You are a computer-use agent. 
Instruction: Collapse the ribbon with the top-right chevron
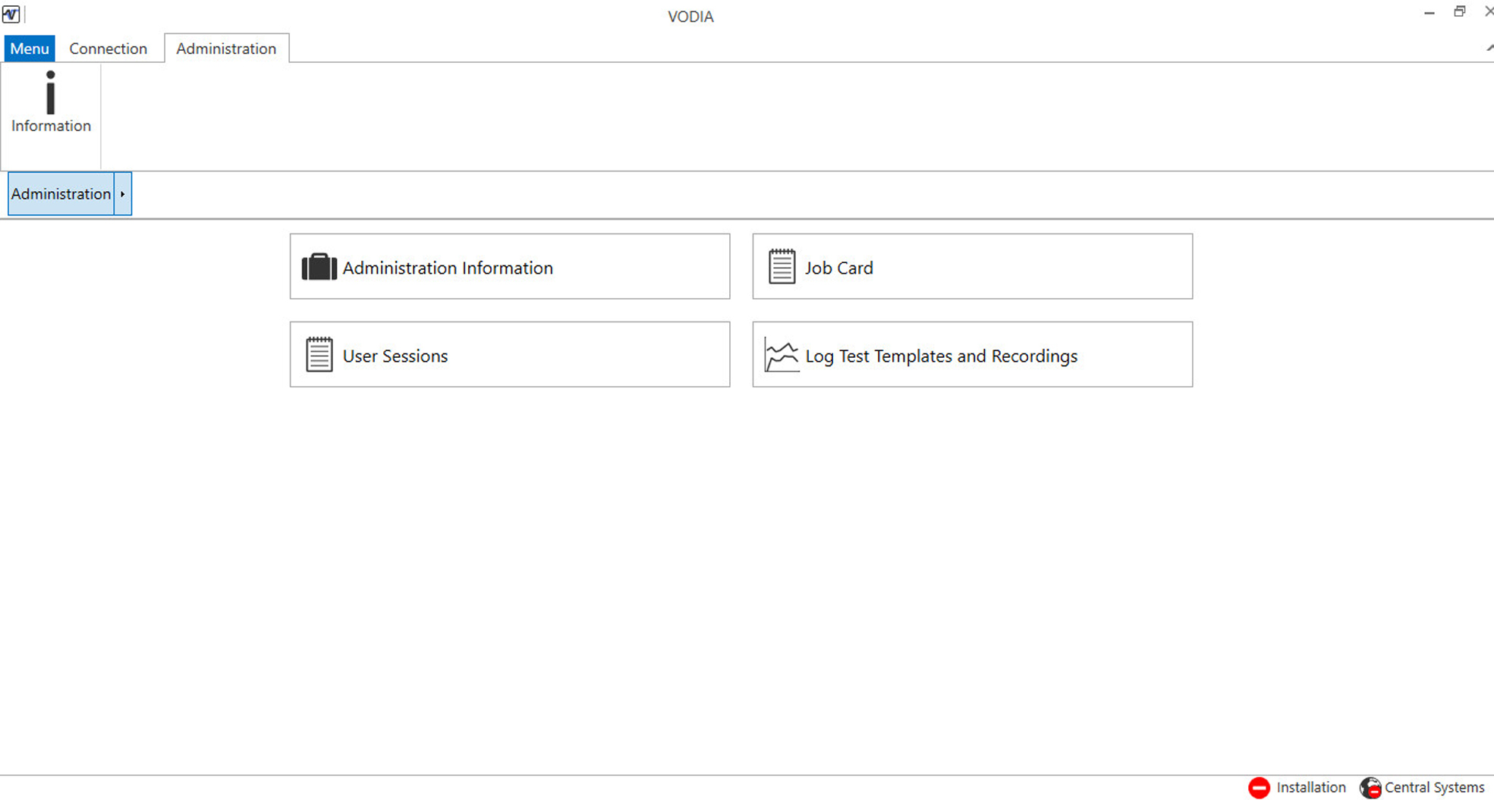[1489, 48]
